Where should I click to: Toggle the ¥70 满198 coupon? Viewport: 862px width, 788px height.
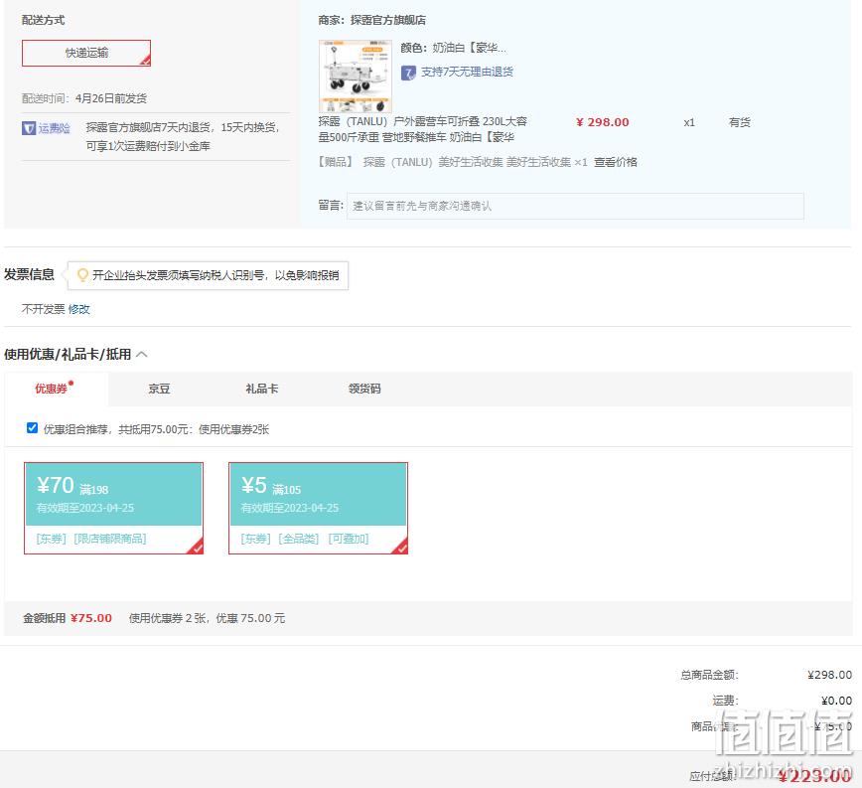pyautogui.click(x=114, y=508)
